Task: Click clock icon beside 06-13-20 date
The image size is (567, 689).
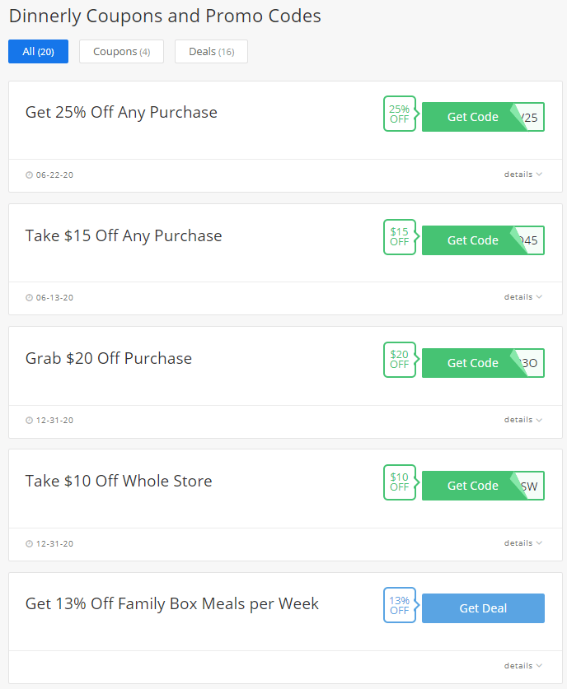Action: 29,297
